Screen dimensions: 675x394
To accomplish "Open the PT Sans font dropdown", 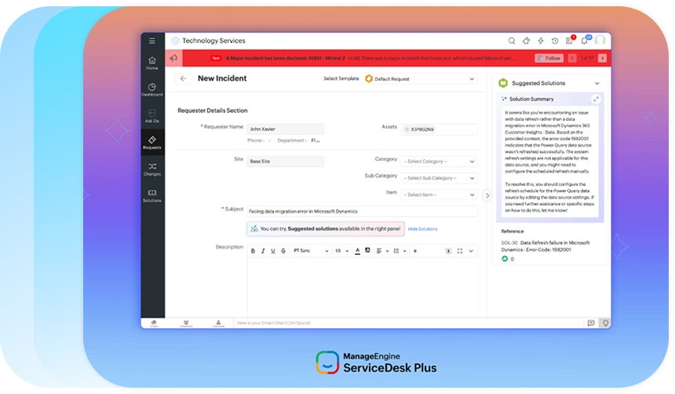I will pyautogui.click(x=311, y=251).
